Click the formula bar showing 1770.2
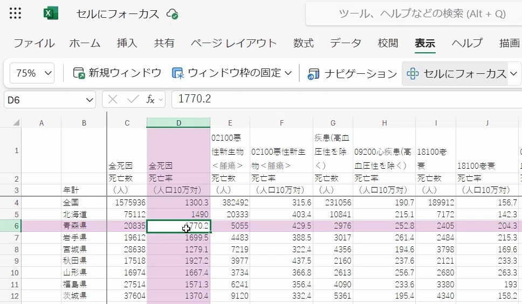Viewport: 522px width, 304px height. coord(347,99)
